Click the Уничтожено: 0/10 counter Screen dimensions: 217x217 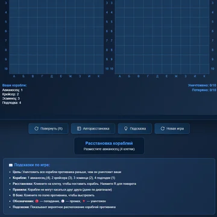pyautogui.click(x=202, y=86)
